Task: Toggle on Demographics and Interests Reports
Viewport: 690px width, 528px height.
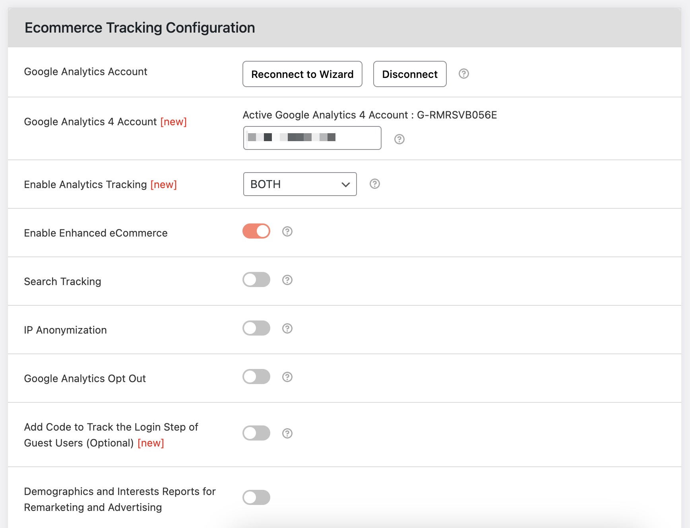Action: (256, 497)
